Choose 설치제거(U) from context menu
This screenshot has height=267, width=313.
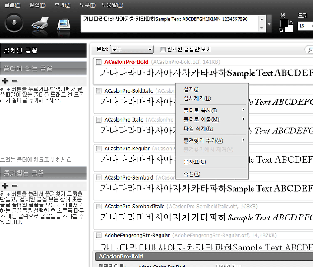(x=212, y=98)
